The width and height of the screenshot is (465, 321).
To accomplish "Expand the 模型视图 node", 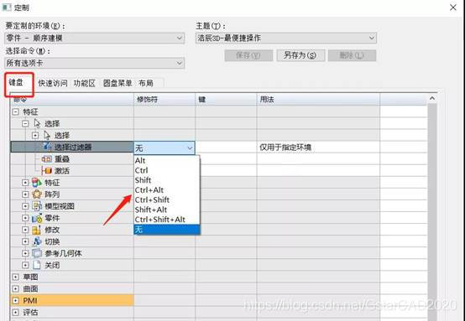I will pyautogui.click(x=25, y=206).
